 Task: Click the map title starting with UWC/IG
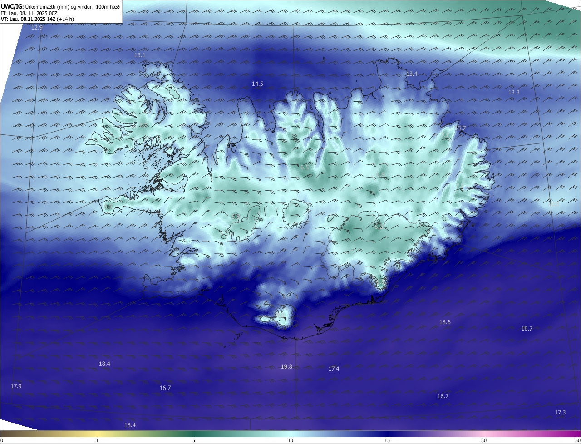pos(60,6)
